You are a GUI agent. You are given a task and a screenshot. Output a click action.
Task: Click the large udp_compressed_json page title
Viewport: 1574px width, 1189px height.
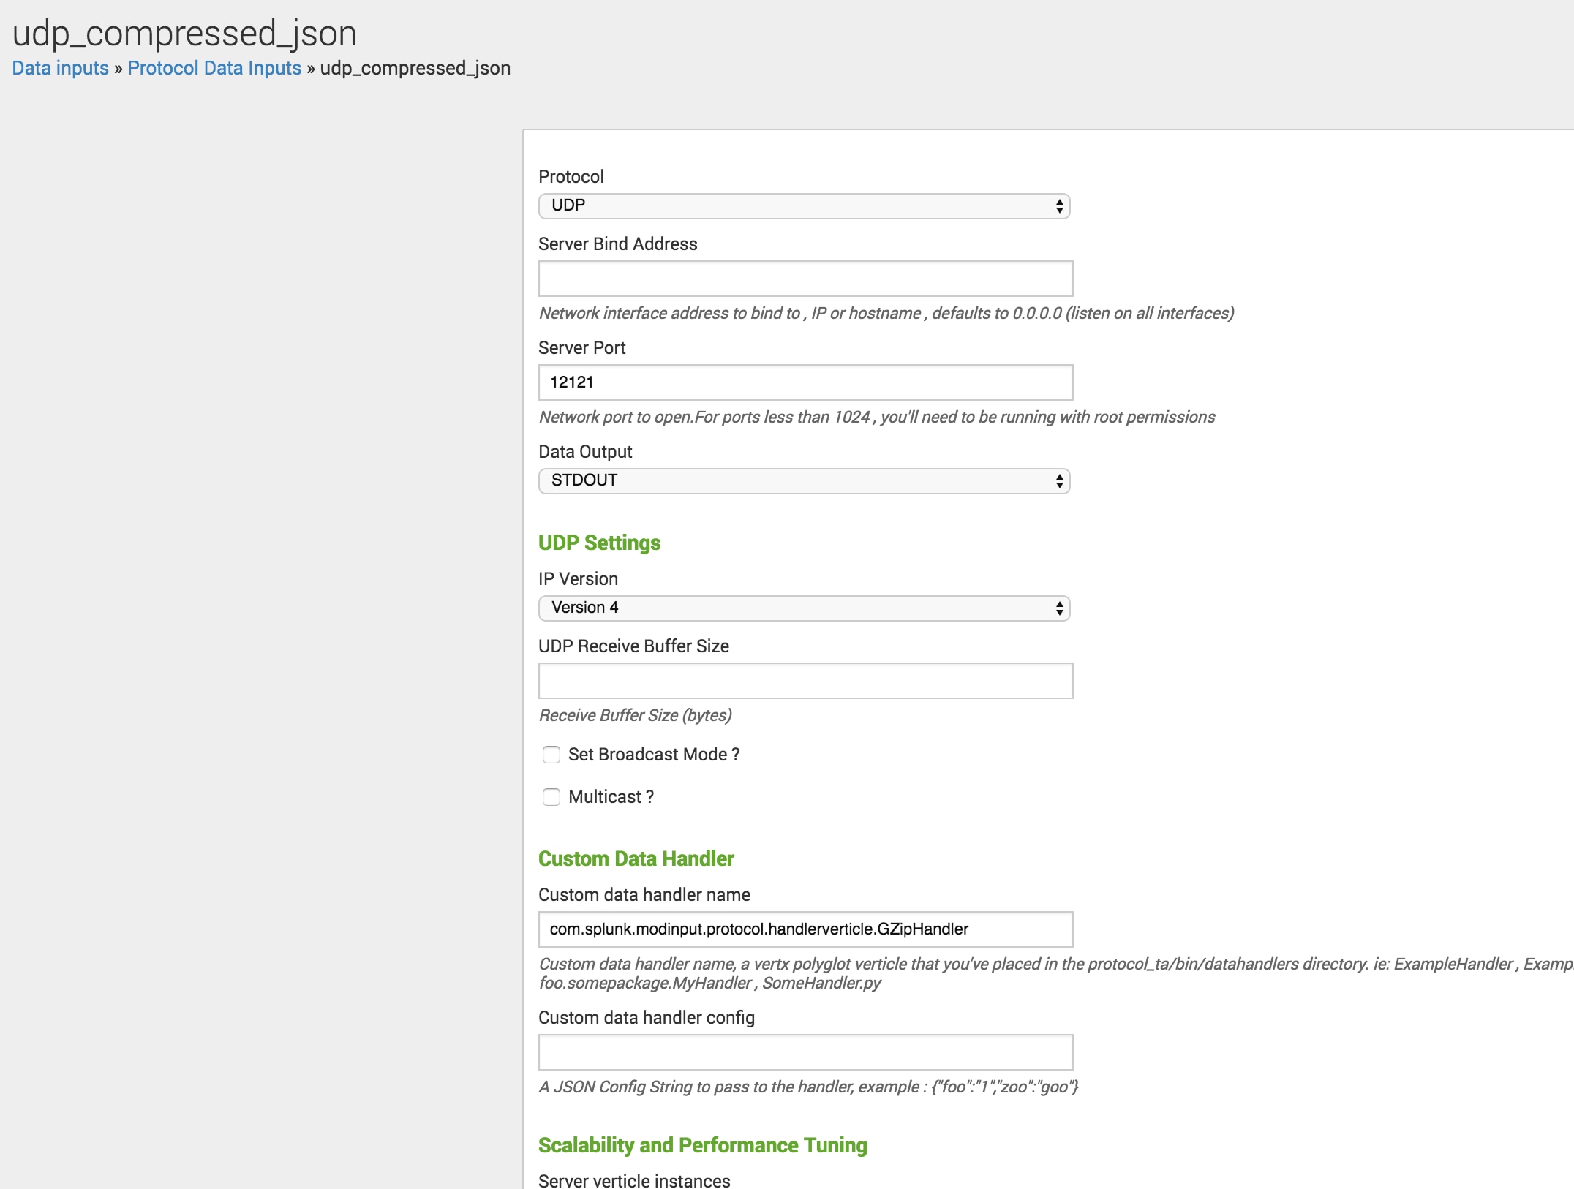(184, 33)
